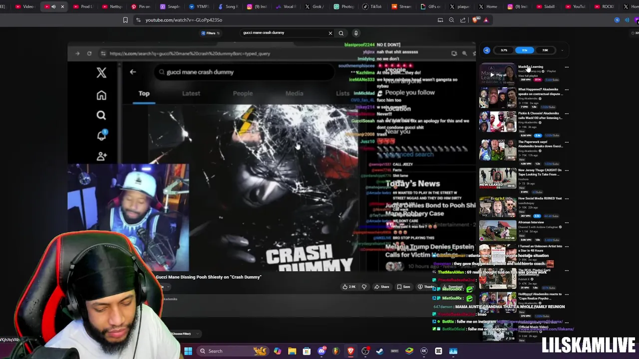Open more options for 'New Jersey Thugs' video
Screen dimensions: 639x359
coord(567,171)
